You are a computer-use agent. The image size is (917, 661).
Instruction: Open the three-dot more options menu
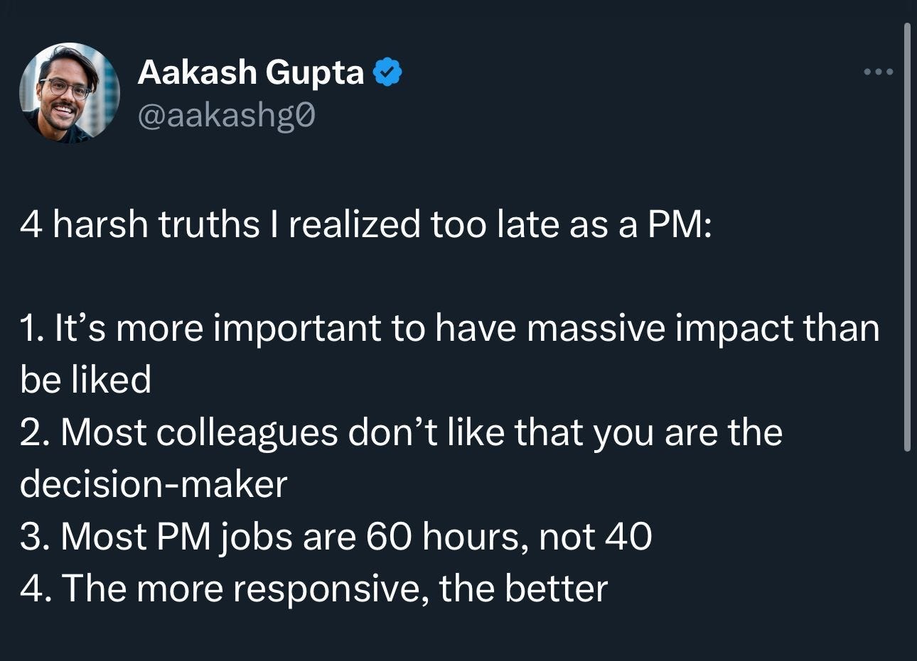point(877,72)
